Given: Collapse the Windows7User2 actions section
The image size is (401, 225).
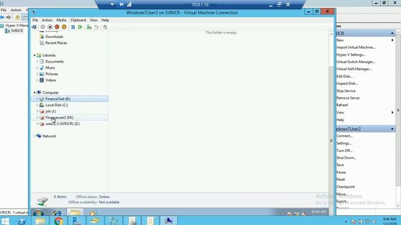Looking at the screenshot, I should 392,129.
